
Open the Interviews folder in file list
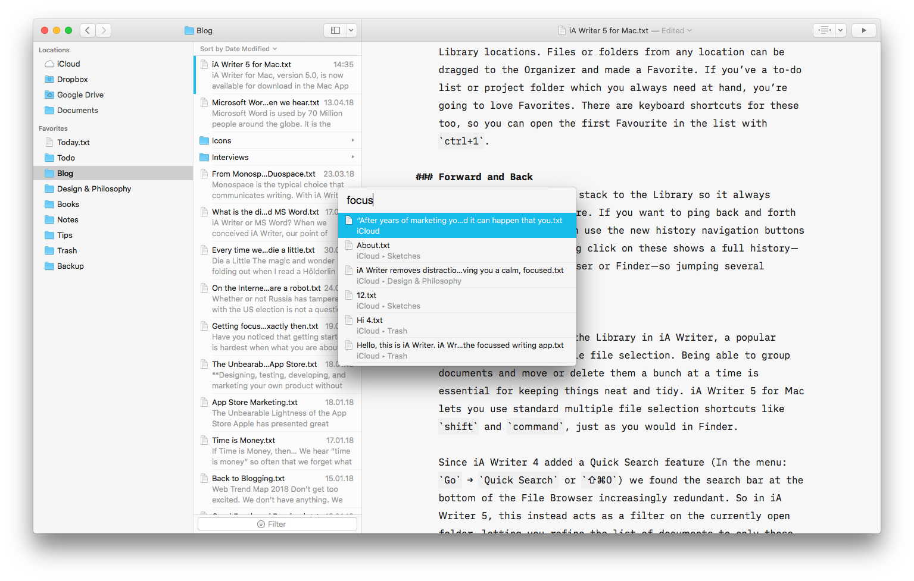point(277,157)
